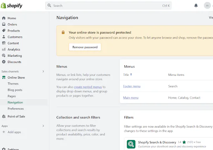Open Shopify Search & Discovery app title

[x=157, y=142]
